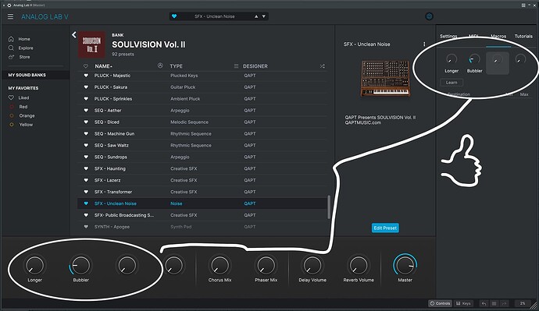Open the preset options three-dot menu
This screenshot has width=539, height=311.
coord(424,44)
